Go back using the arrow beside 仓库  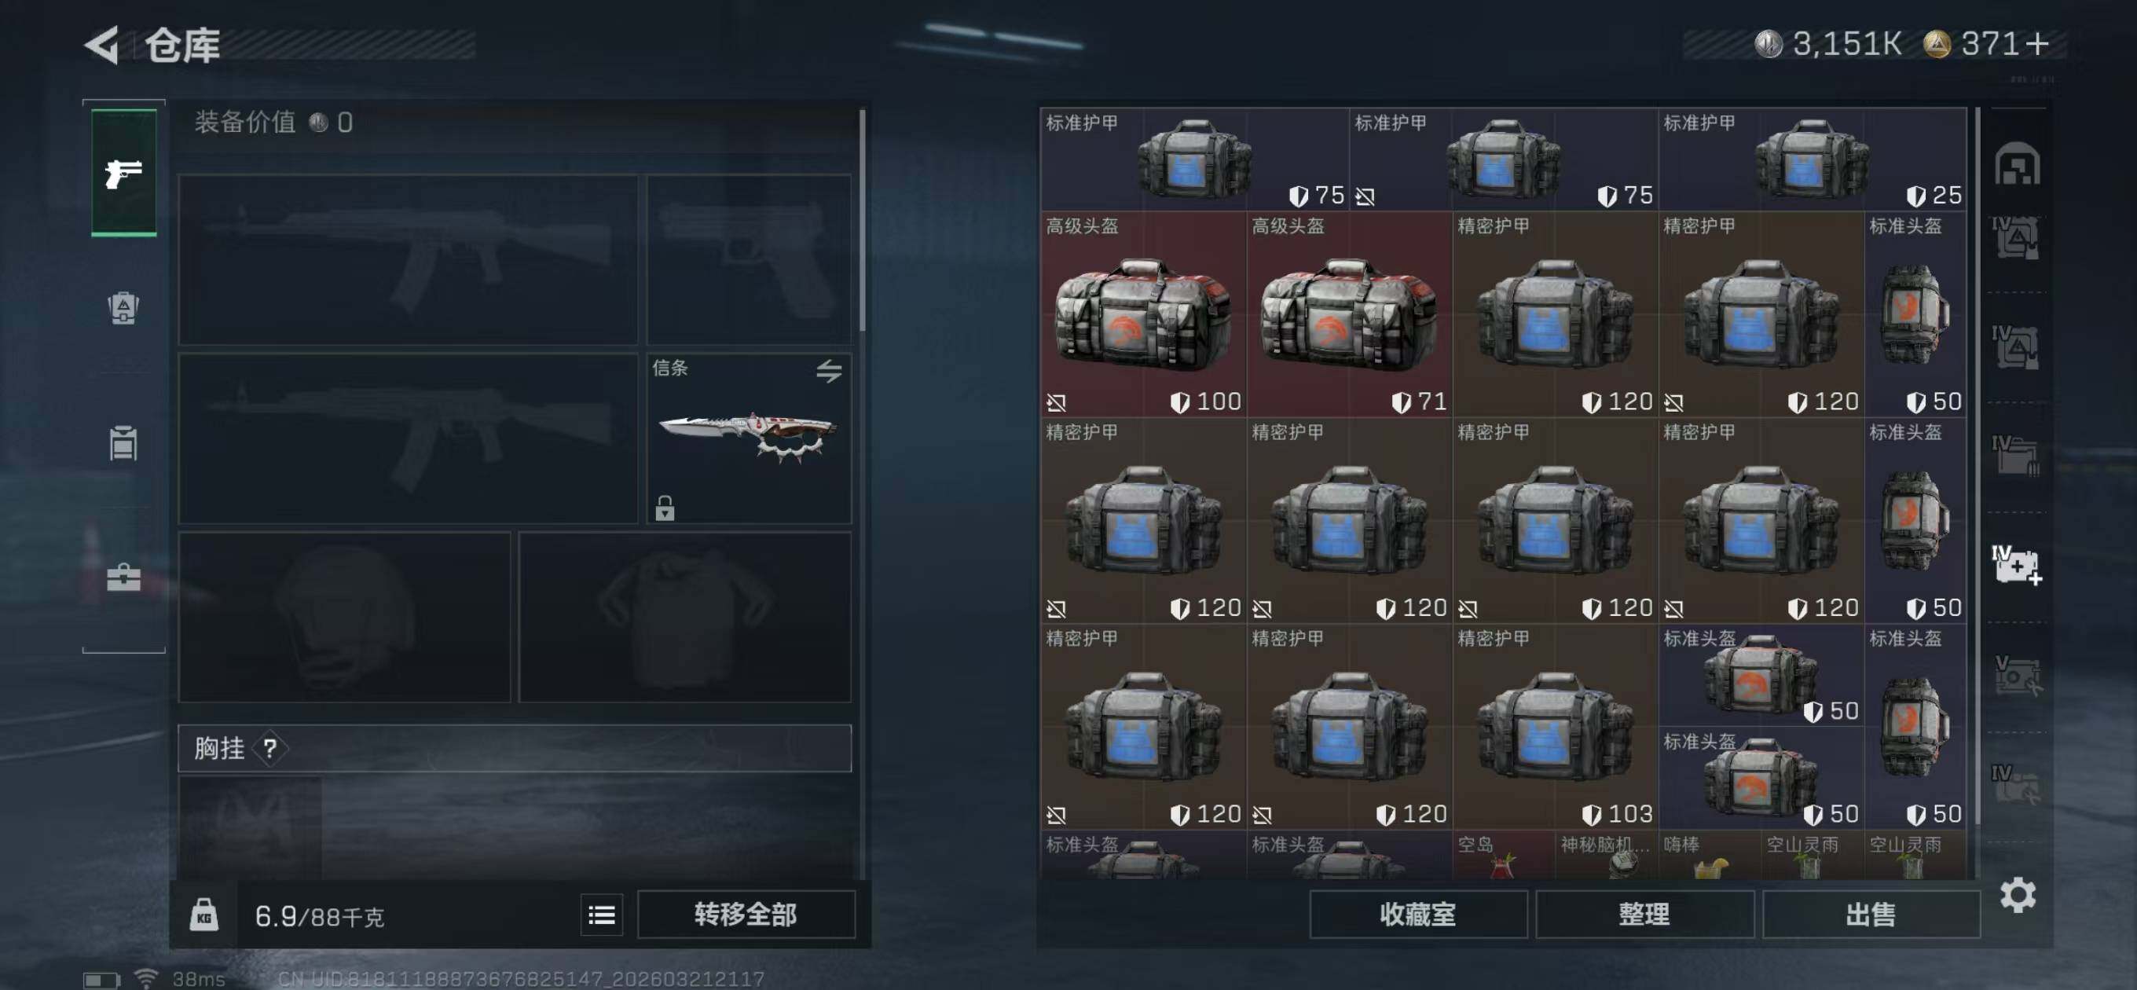pyautogui.click(x=102, y=44)
